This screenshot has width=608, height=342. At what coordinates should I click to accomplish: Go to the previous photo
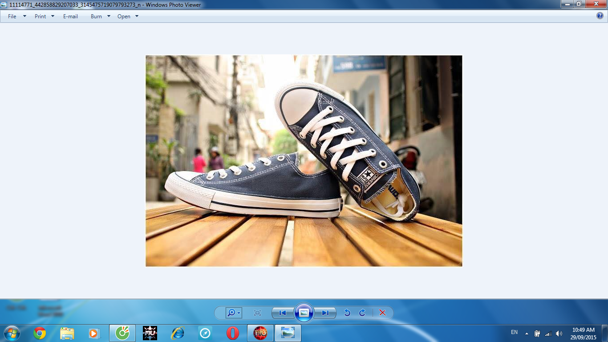point(282,313)
